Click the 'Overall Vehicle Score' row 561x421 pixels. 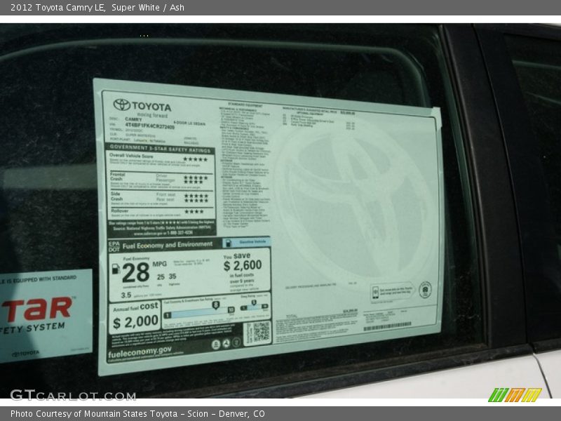coord(160,161)
